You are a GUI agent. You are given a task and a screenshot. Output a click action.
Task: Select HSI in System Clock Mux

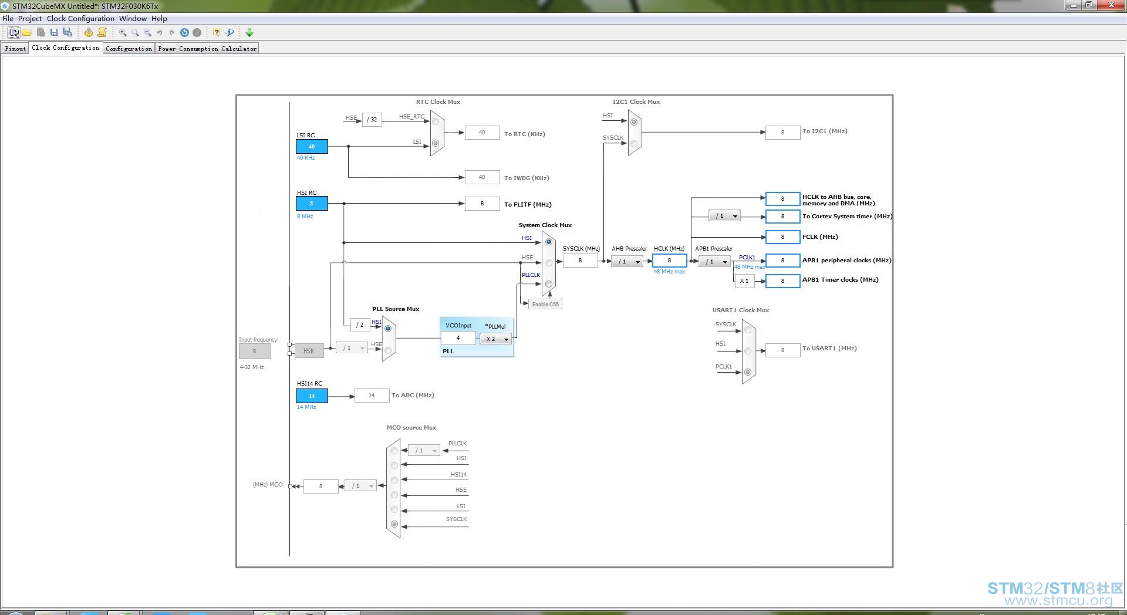click(x=549, y=242)
